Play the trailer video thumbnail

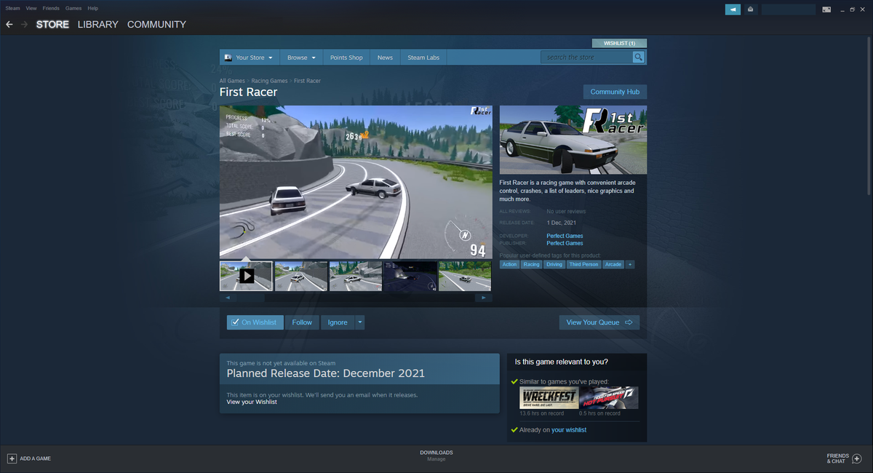(x=246, y=276)
